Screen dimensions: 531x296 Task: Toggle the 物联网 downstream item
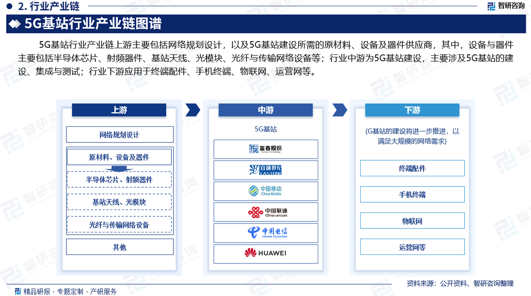tap(412, 220)
